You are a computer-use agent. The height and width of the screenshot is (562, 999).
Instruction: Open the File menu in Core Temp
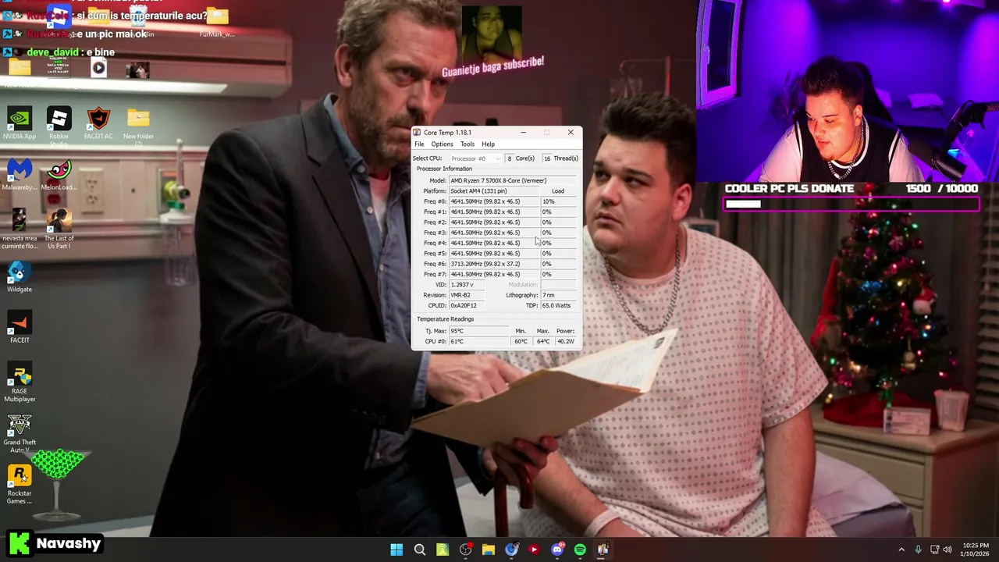419,144
